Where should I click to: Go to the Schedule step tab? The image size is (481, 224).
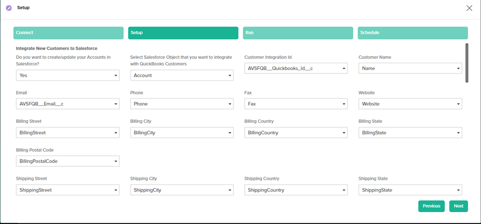[x=412, y=33]
